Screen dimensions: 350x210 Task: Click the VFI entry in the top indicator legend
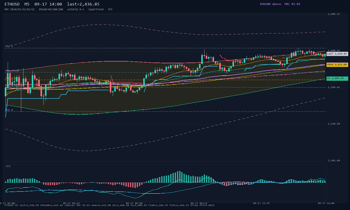click(110, 9)
